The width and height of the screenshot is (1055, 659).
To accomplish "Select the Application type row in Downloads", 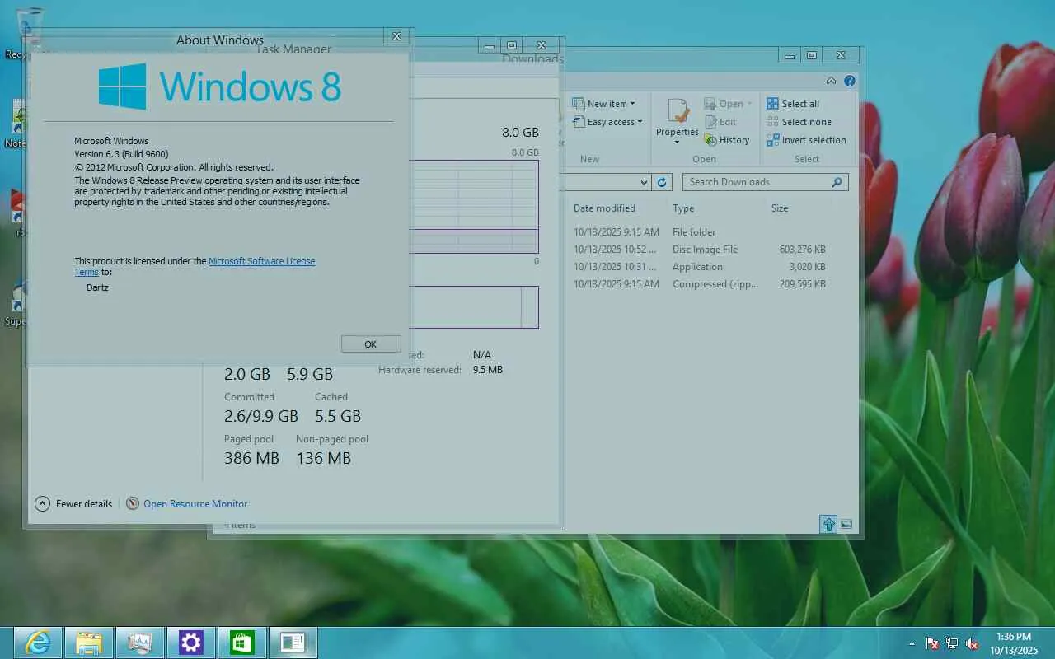I will click(x=701, y=267).
